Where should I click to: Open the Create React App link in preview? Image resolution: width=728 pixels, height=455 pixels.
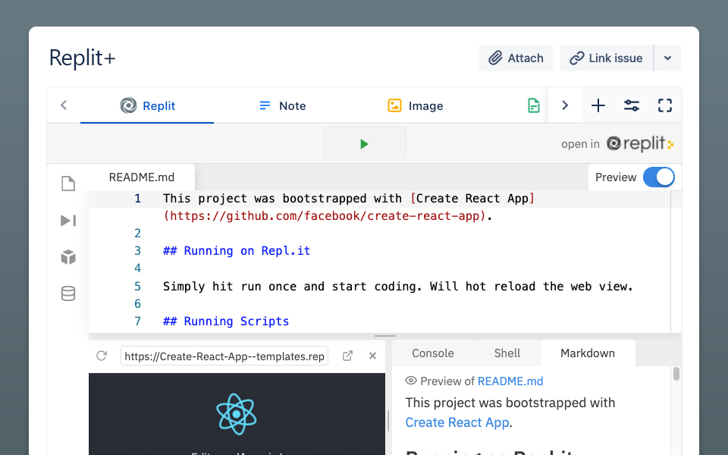[457, 422]
